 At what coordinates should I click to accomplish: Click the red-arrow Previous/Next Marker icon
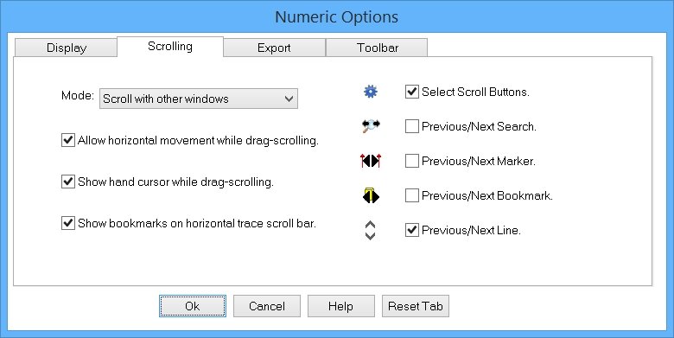click(371, 161)
